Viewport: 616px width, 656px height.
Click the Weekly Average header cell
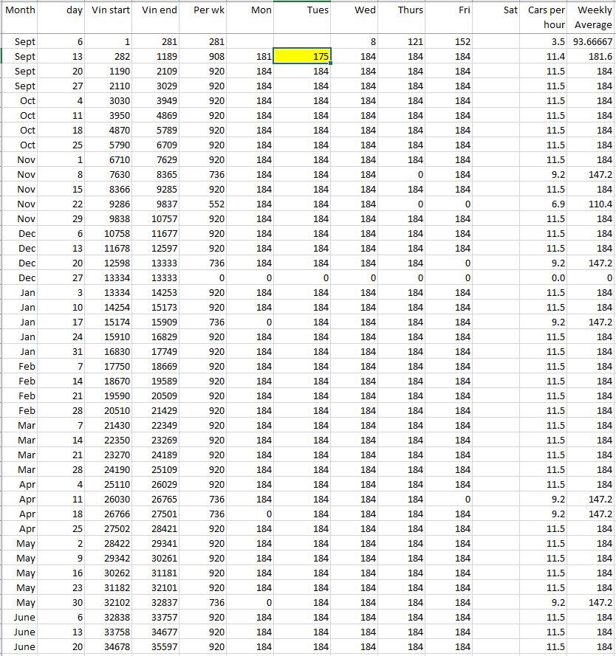pos(594,17)
